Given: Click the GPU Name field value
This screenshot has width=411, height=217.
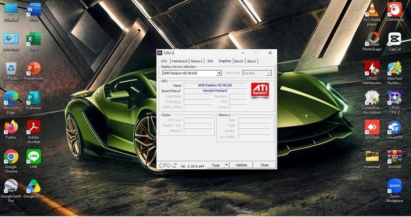Looking at the screenshot, I should point(215,85).
